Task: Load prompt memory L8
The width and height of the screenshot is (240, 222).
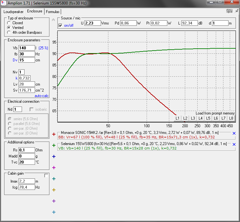Action: [x=231, y=118]
